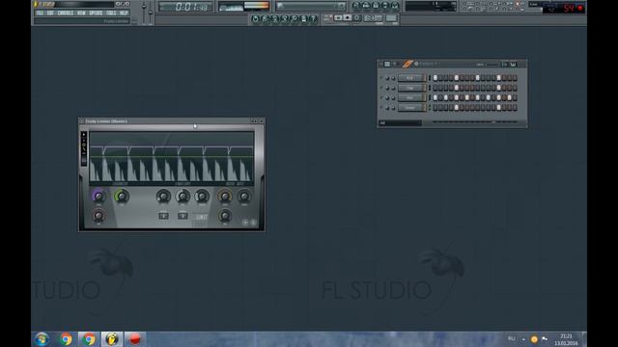Open the FILE menu
Screen dimensions: 618x347
pyautogui.click(x=40, y=13)
